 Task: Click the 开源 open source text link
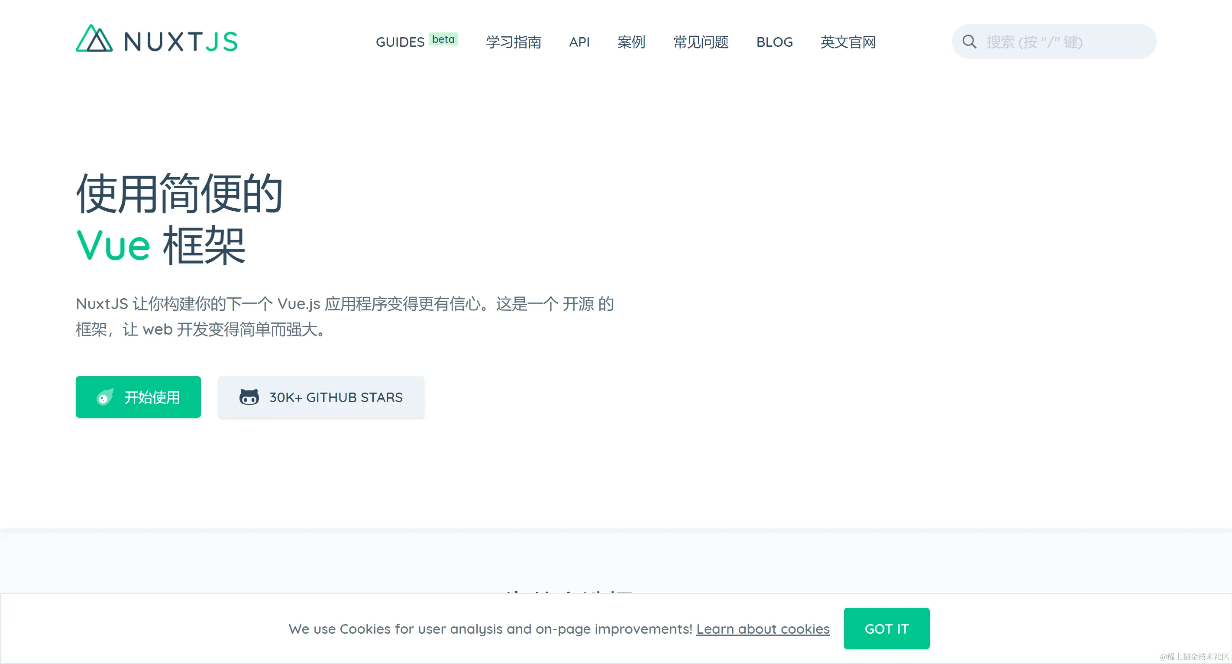[x=578, y=304]
